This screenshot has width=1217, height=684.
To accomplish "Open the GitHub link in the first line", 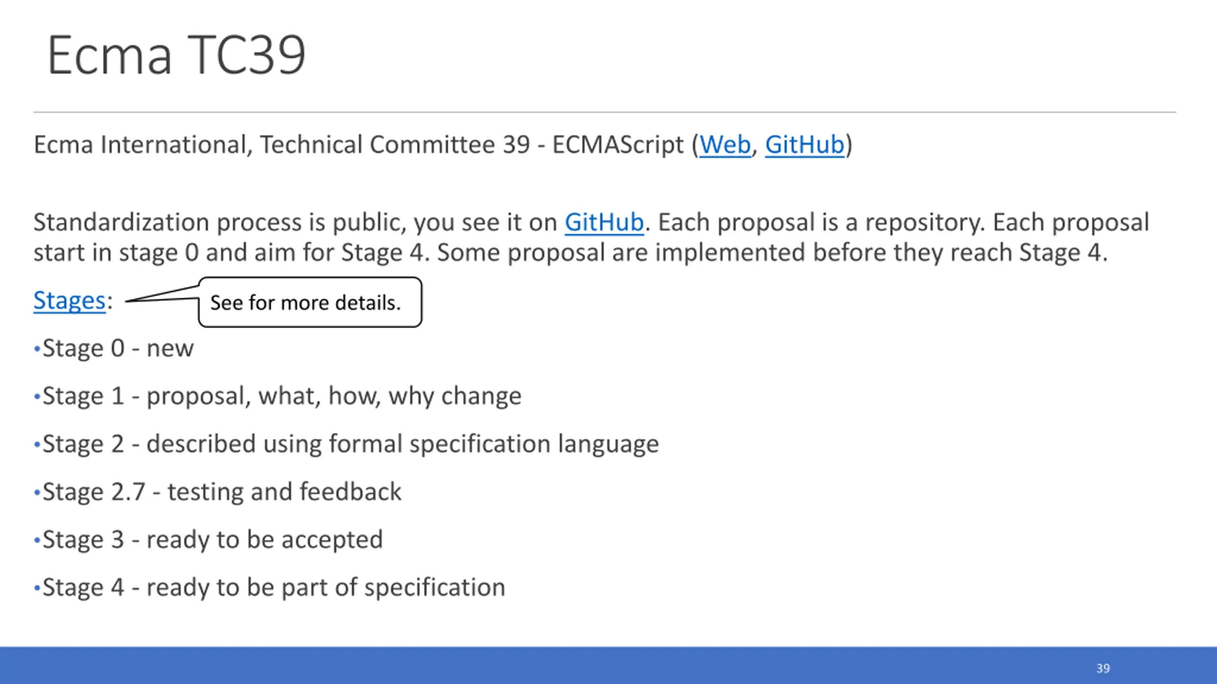I will 804,144.
